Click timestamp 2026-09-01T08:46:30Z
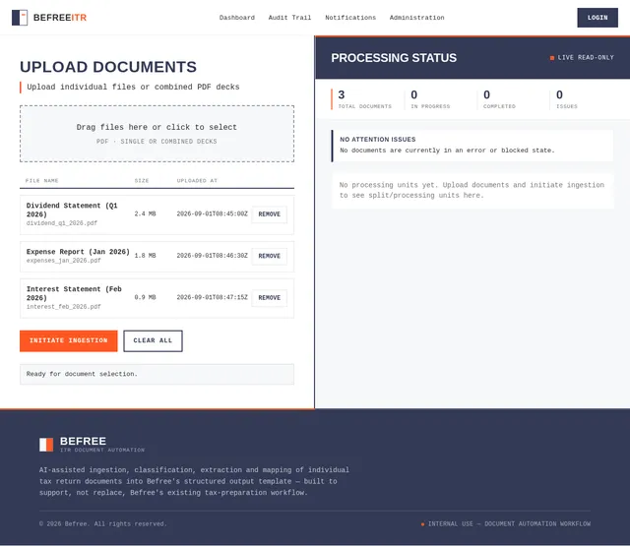 point(213,256)
